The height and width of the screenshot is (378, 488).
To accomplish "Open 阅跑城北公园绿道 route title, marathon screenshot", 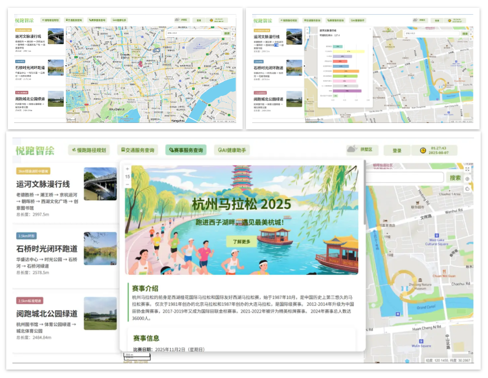I will (x=47, y=314).
